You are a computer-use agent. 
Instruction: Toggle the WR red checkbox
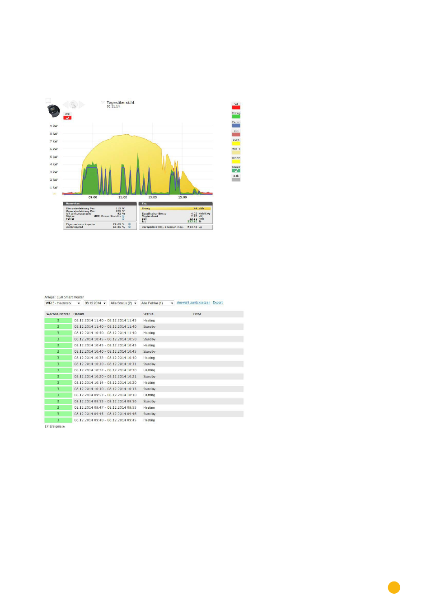[67, 118]
